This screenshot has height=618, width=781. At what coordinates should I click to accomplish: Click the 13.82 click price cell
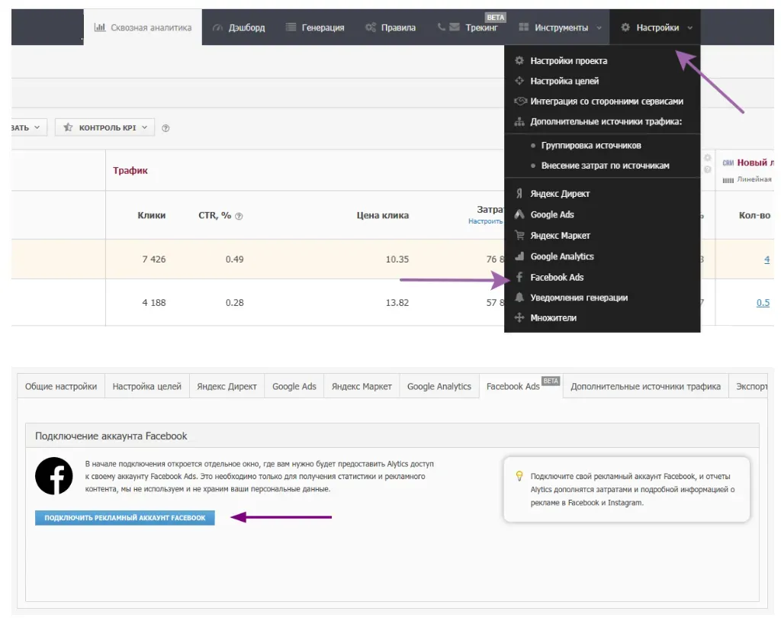397,303
